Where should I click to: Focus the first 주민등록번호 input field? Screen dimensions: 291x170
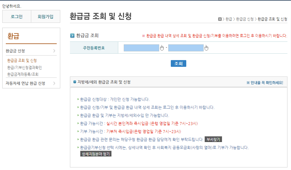(x=141, y=48)
